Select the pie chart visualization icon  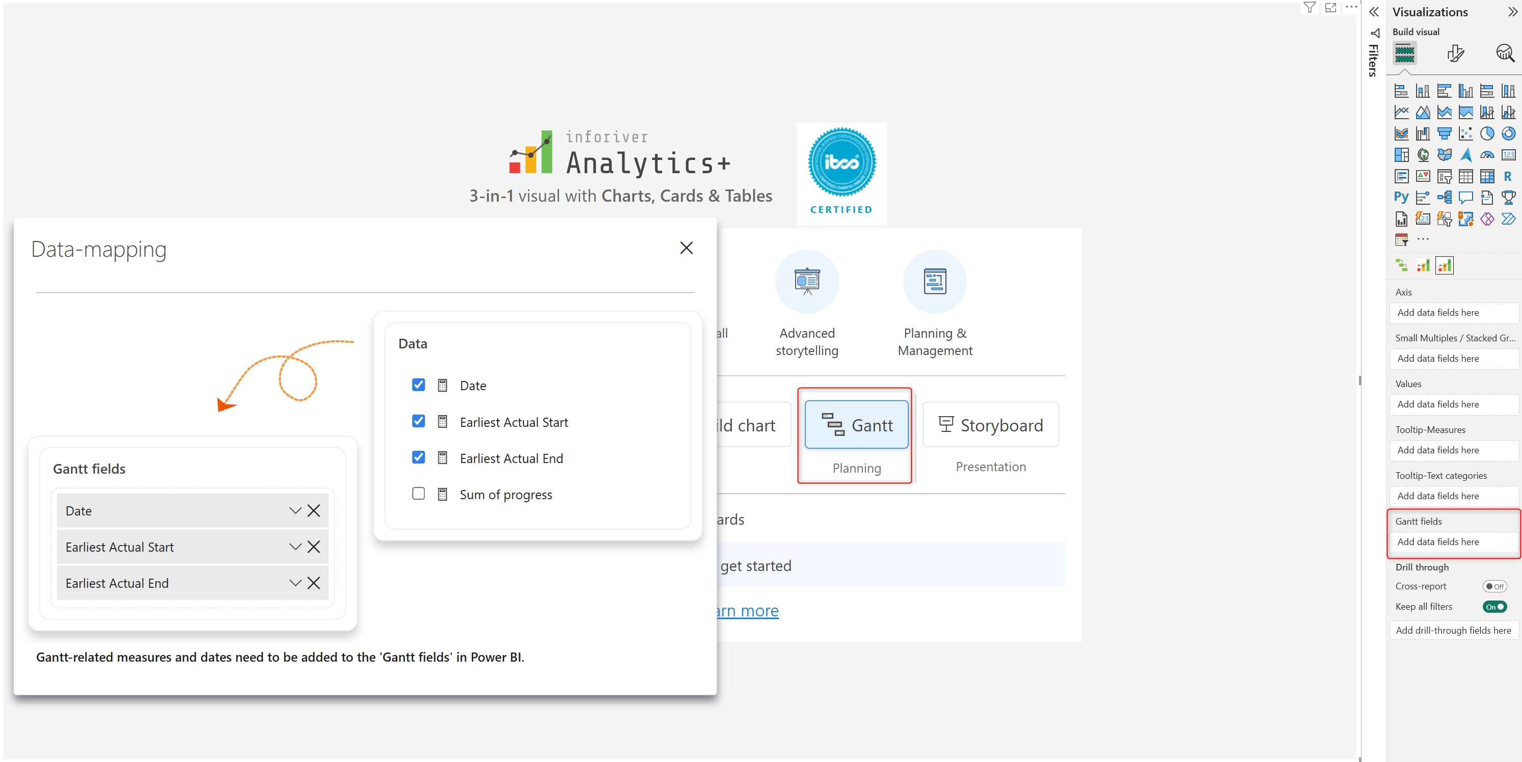tap(1486, 134)
